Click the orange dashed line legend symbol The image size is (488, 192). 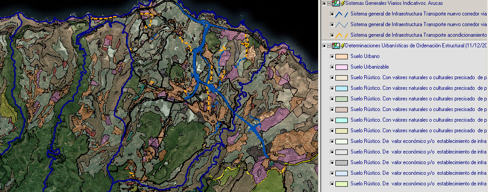[342, 35]
